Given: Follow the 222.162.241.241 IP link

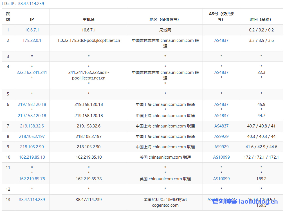Looking at the screenshot, I should click(32, 72).
